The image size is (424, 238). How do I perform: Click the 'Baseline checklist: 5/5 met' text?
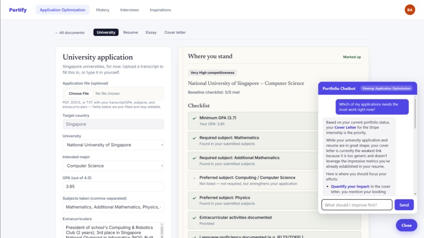214,92
